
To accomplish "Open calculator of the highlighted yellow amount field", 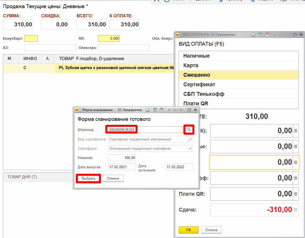I will point(295,162).
